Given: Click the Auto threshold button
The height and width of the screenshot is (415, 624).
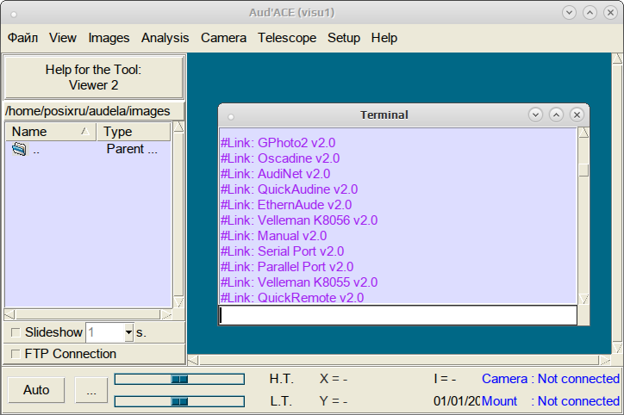Looking at the screenshot, I should pyautogui.click(x=36, y=389).
